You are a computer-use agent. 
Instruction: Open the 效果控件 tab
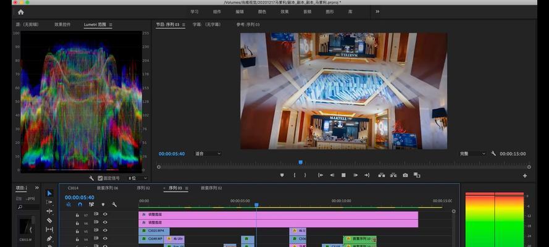click(x=62, y=25)
